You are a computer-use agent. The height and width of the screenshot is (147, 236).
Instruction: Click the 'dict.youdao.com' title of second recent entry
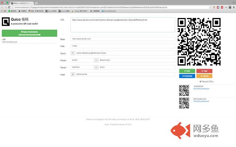pos(200,99)
